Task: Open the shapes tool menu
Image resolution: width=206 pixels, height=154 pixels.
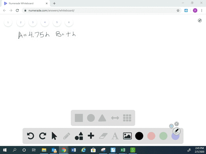Action: click(x=79, y=136)
